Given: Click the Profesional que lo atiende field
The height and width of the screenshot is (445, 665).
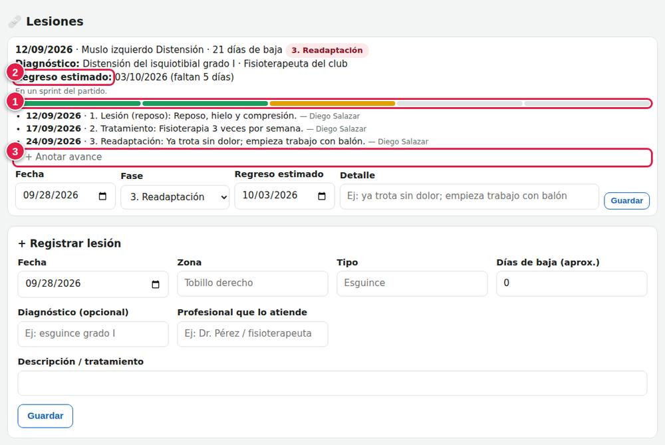Looking at the screenshot, I should pyautogui.click(x=253, y=334).
